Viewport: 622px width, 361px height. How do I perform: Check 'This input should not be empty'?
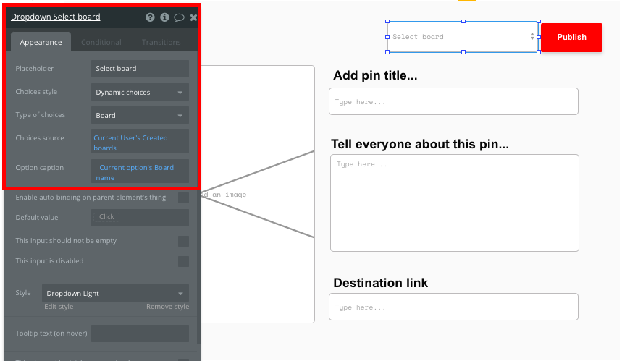(183, 241)
